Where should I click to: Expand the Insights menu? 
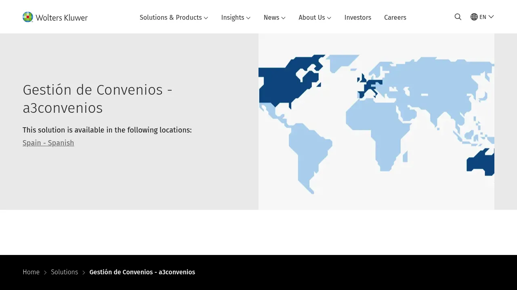[x=236, y=17]
